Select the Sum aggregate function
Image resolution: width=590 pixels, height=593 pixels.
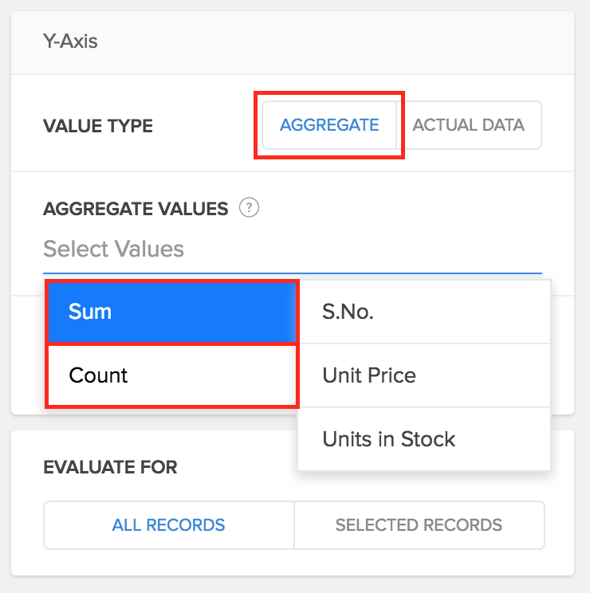pyautogui.click(x=172, y=312)
